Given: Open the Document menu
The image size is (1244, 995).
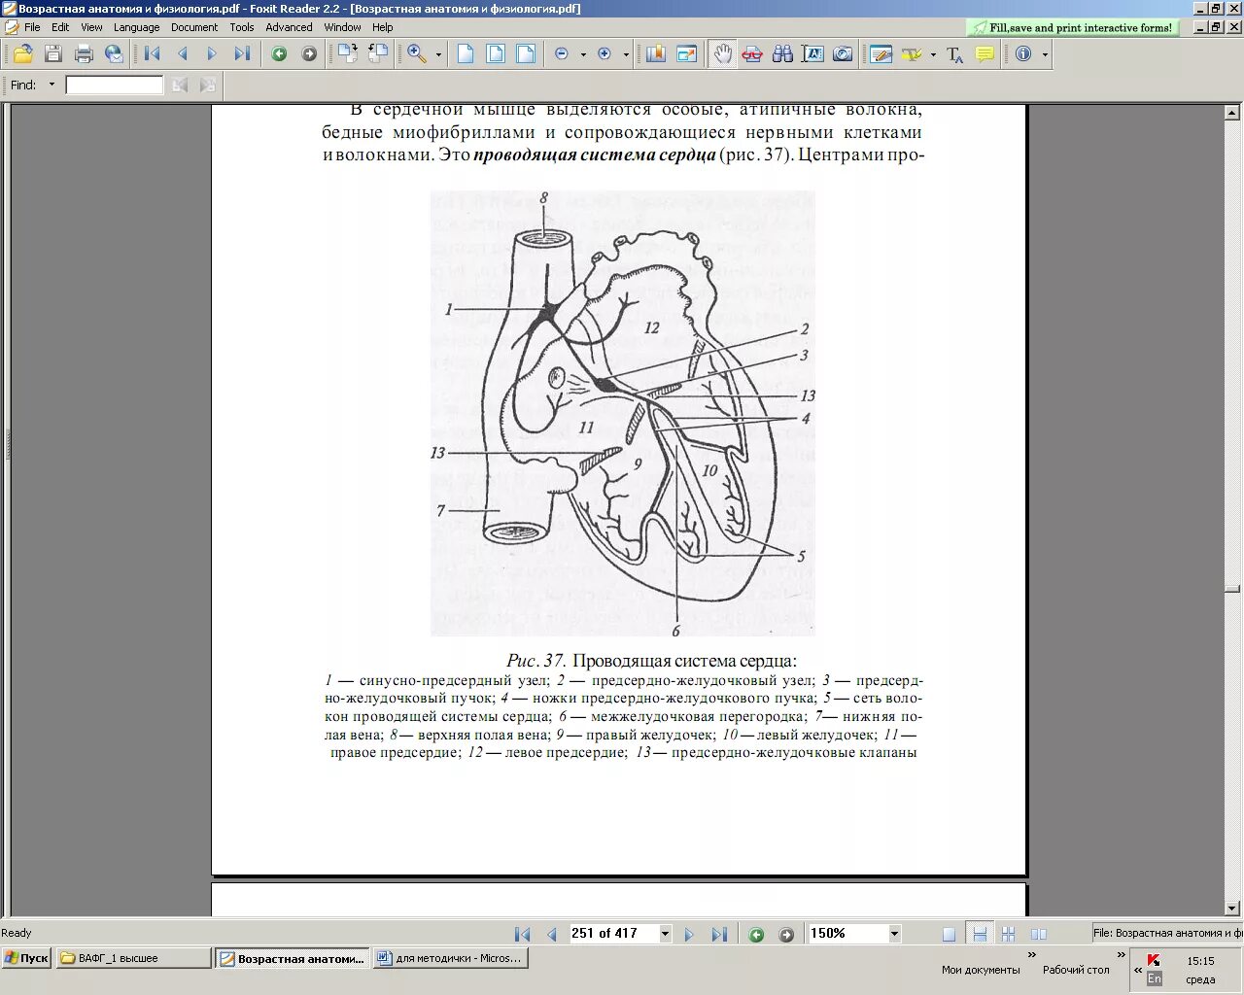Looking at the screenshot, I should pos(194,27).
